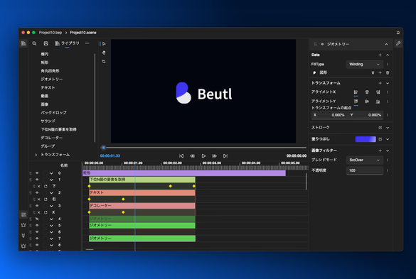Open the FillType three-dot options
The width and height of the screenshot is (416, 279).
(x=388, y=65)
